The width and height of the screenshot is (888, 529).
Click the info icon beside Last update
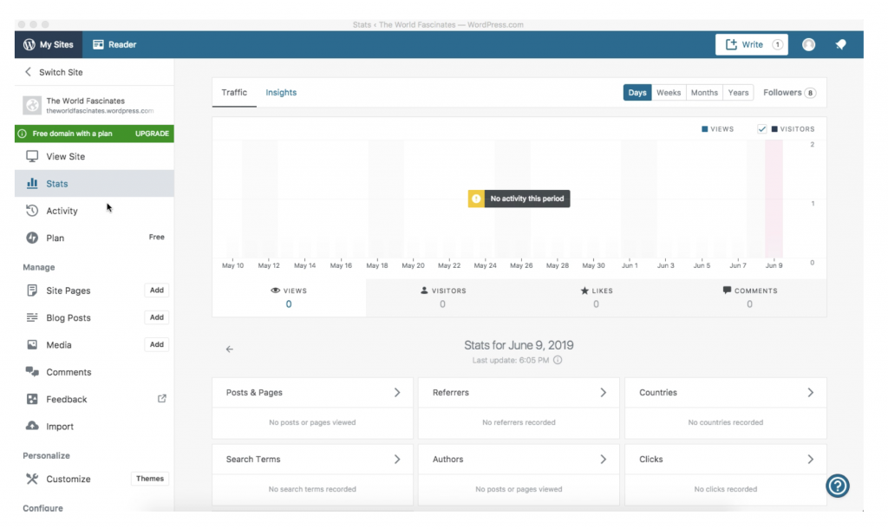click(x=558, y=360)
